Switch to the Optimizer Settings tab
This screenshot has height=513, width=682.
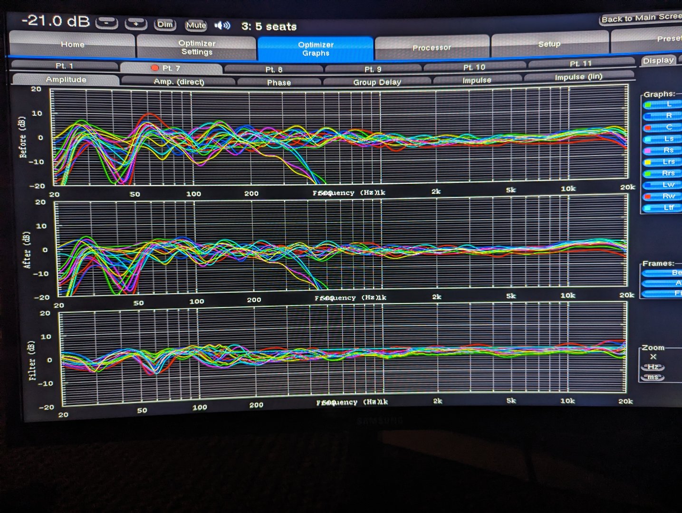point(197,47)
